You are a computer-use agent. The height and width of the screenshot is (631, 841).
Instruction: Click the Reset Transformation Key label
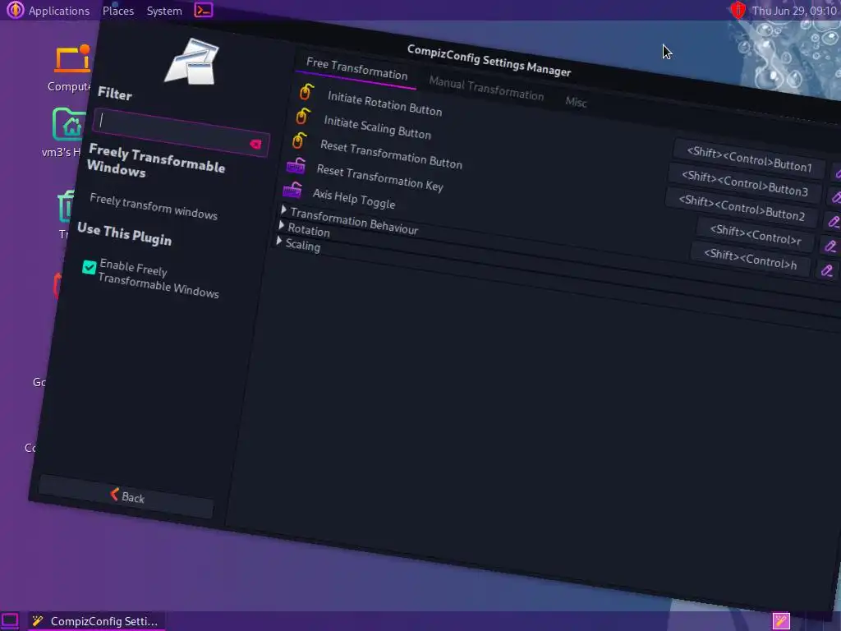[x=379, y=177]
